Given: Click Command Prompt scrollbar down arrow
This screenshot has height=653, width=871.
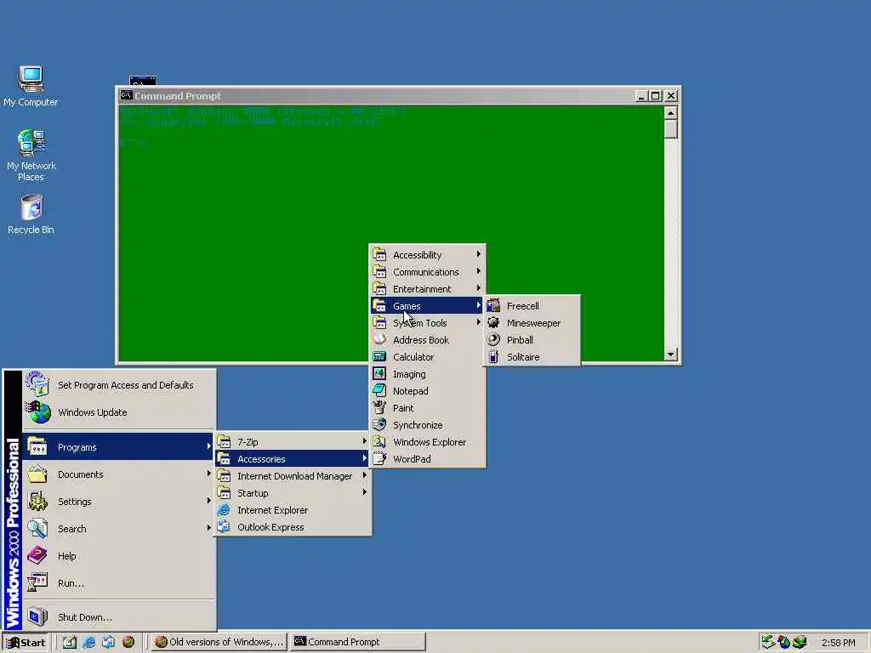Looking at the screenshot, I should pos(671,355).
